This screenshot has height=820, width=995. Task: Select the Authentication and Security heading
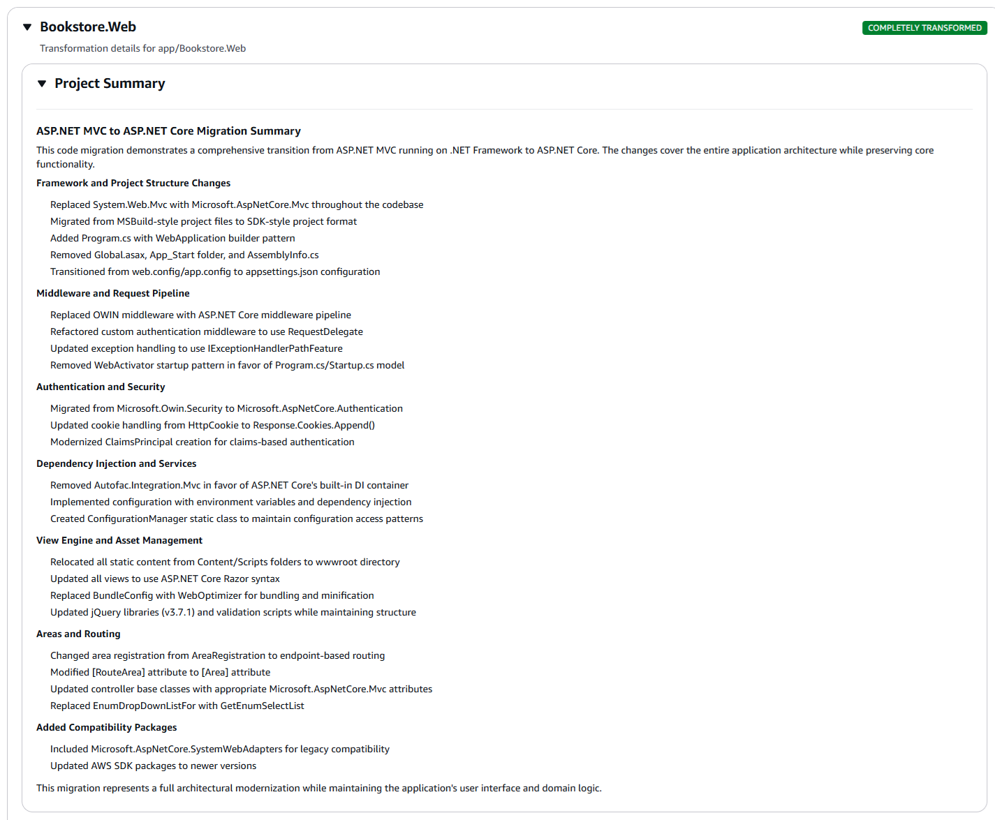pyautogui.click(x=101, y=387)
